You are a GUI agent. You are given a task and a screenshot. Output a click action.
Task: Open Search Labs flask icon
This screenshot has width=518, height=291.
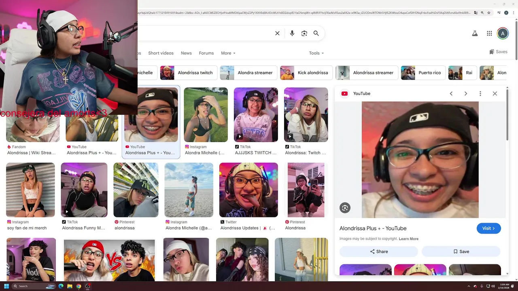tap(475, 34)
